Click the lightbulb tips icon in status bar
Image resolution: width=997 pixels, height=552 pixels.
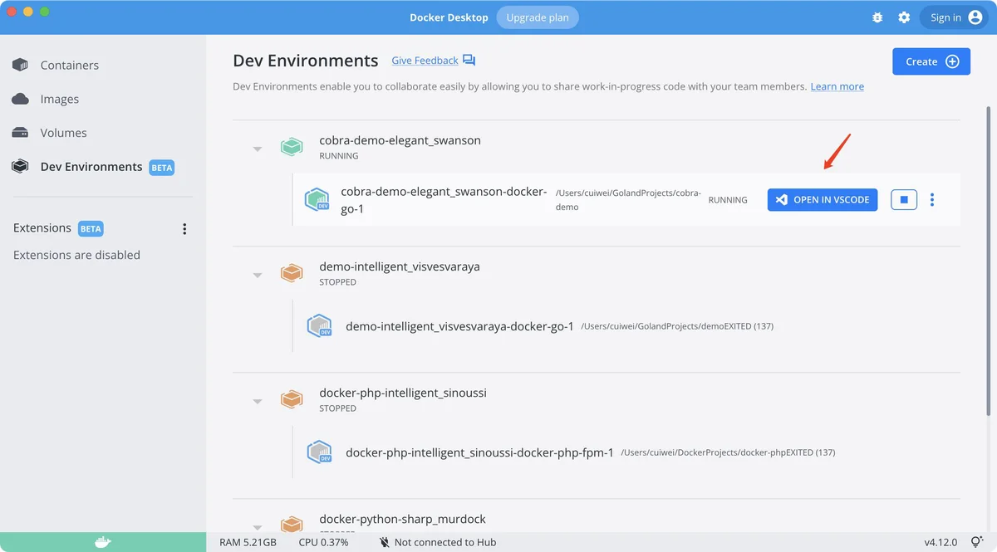(x=977, y=542)
